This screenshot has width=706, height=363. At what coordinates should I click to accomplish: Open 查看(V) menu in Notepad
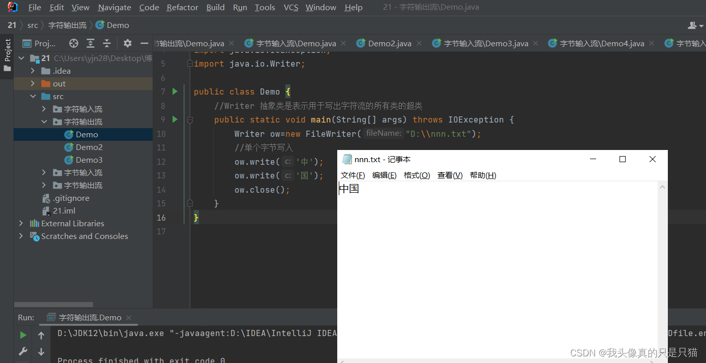(450, 175)
